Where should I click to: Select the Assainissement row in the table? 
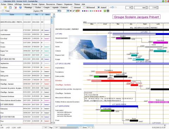pos(25,34)
